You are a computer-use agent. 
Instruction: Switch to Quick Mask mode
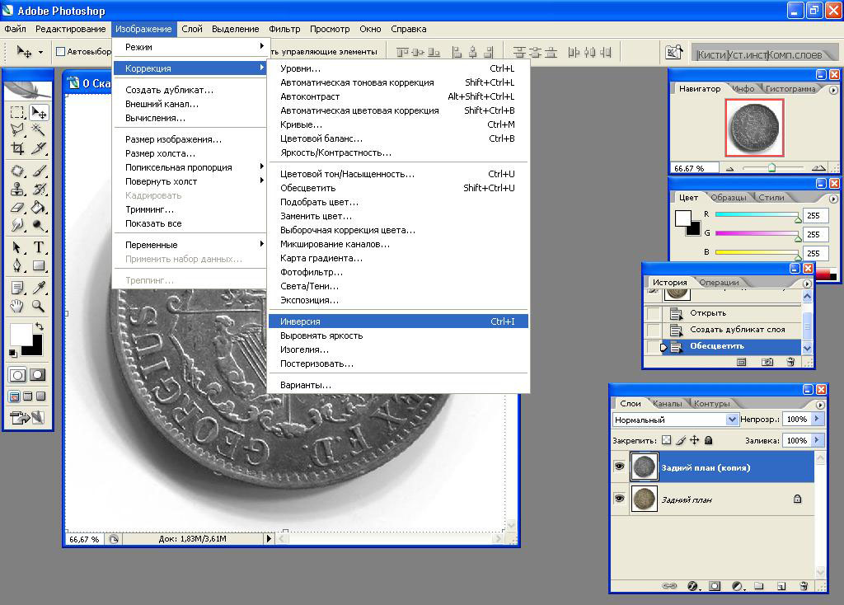pos(38,375)
